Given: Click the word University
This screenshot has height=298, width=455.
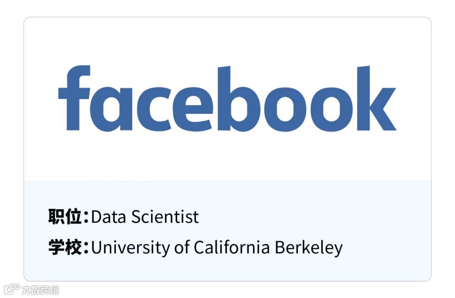Looking at the screenshot, I should coord(130,247).
